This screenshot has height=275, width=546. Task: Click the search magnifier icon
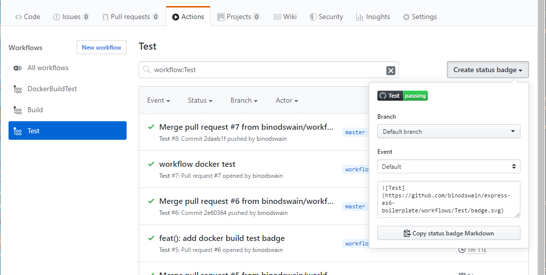[x=147, y=70]
